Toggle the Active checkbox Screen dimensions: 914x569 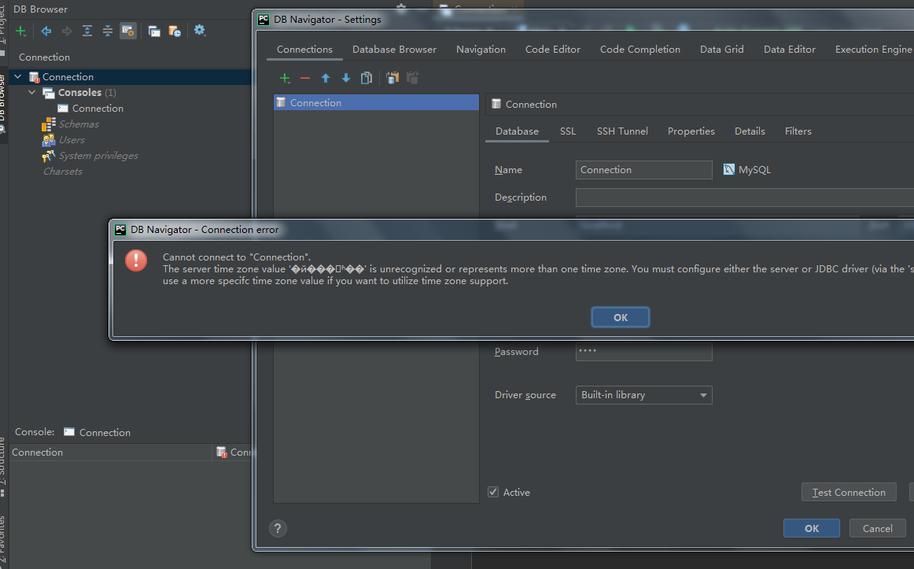coord(493,492)
